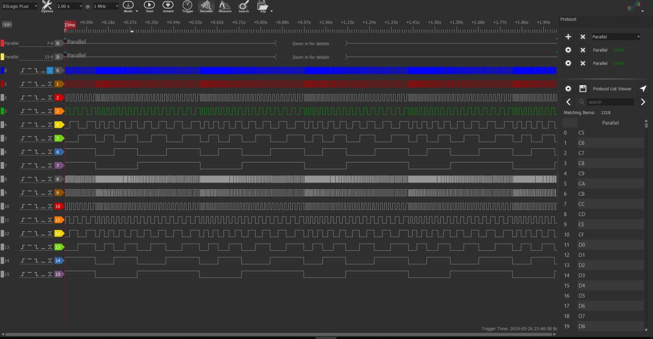Open the Measure panel
This screenshot has width=653, height=339.
(224, 6)
